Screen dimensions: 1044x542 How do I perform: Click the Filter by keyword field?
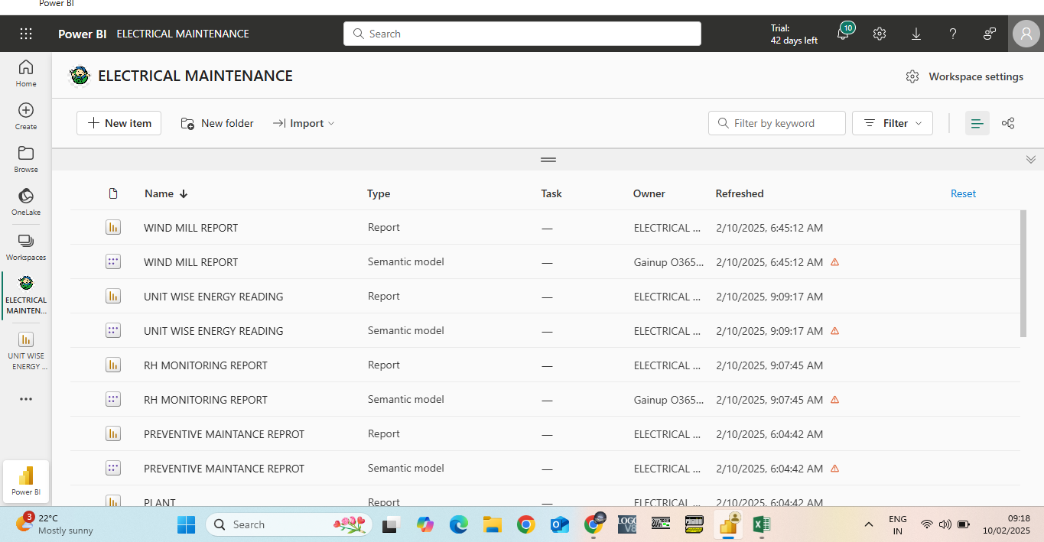(x=784, y=123)
